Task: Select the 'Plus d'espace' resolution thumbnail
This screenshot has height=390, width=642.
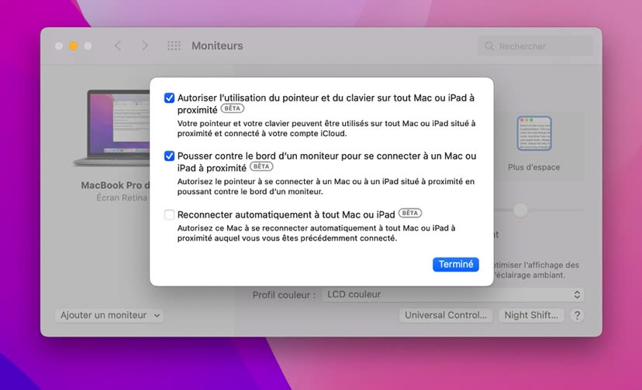Action: click(x=534, y=134)
